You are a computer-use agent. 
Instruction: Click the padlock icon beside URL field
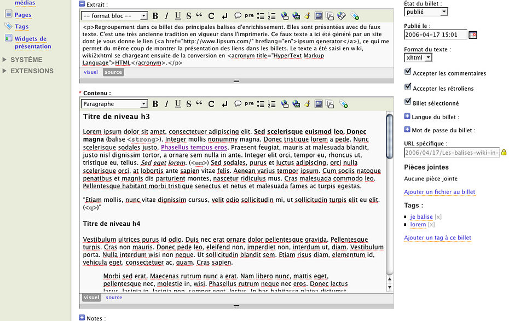pos(504,153)
